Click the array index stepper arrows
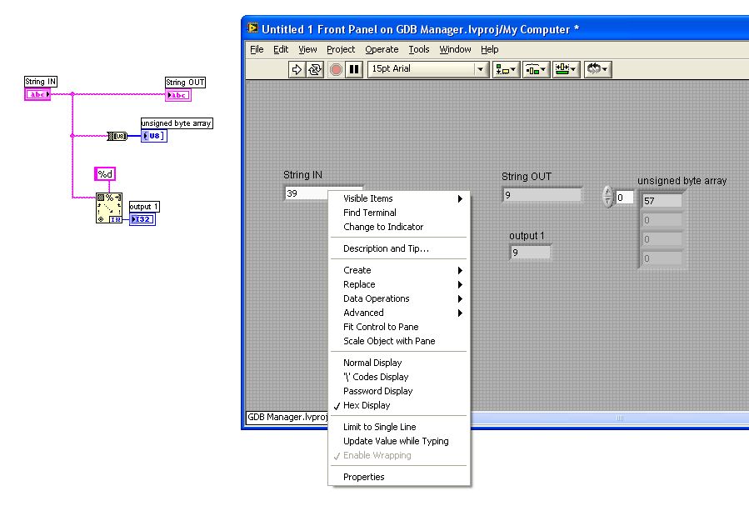This screenshot has height=506, width=749. (x=607, y=197)
